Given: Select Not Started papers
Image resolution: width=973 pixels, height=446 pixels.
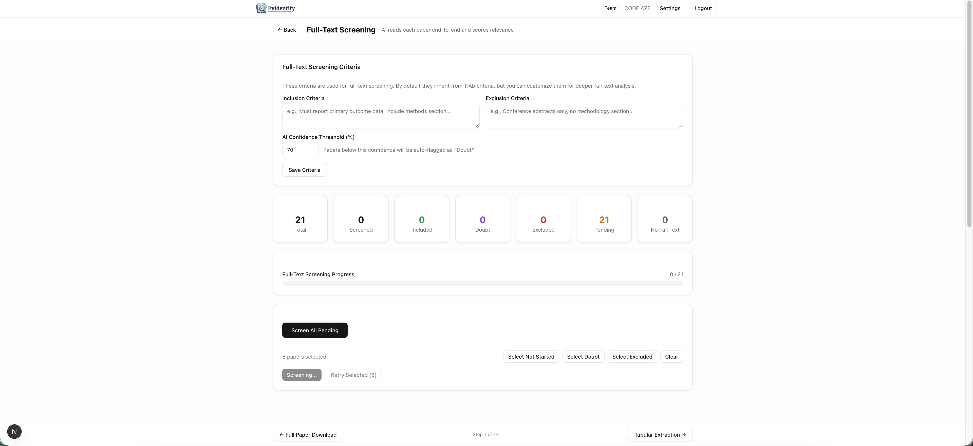Looking at the screenshot, I should 531,357.
